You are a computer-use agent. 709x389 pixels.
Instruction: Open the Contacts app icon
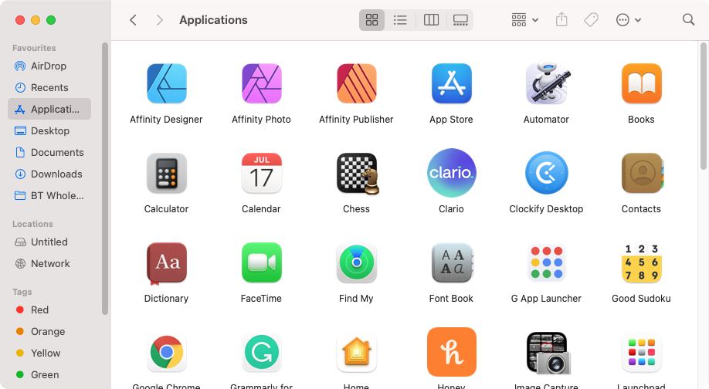pyautogui.click(x=642, y=173)
